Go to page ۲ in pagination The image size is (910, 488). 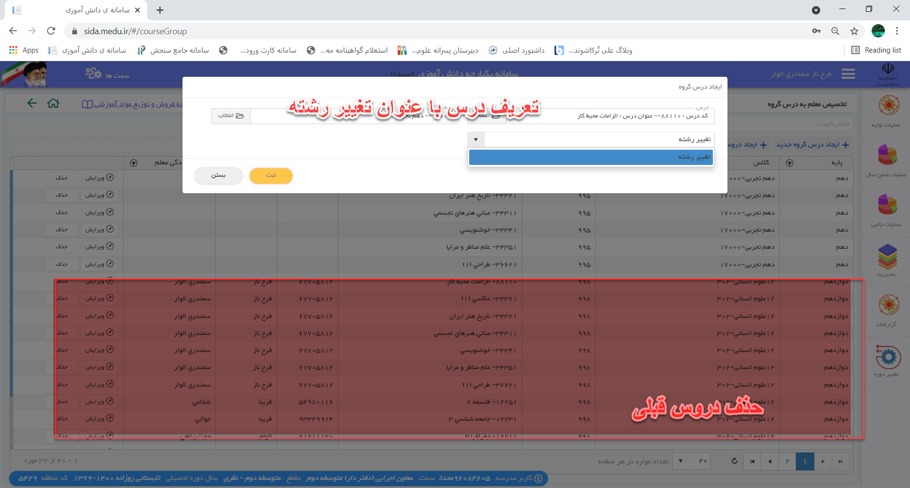787,461
